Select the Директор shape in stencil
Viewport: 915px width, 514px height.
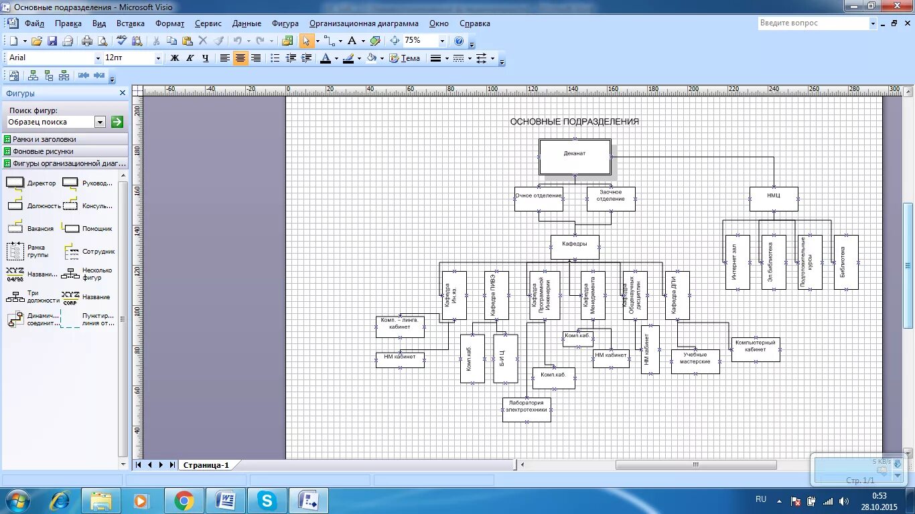pyautogui.click(x=31, y=183)
